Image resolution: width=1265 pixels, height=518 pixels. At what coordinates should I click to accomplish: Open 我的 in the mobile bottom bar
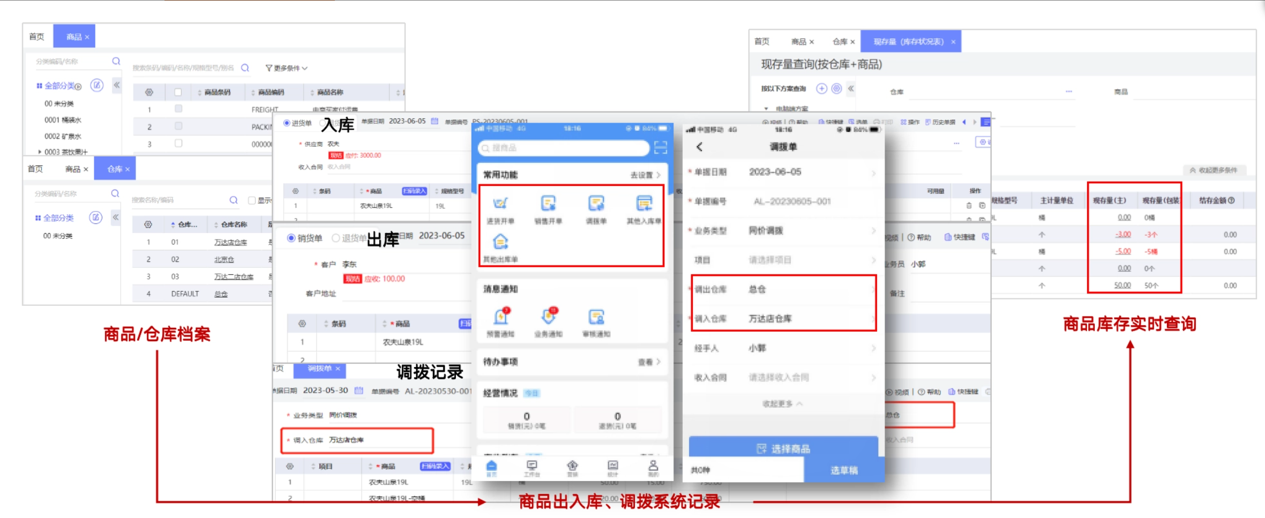(x=653, y=469)
